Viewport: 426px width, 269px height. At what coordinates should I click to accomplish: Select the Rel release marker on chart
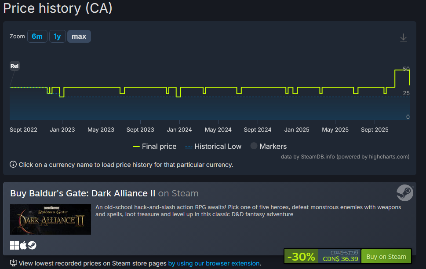tap(15, 66)
